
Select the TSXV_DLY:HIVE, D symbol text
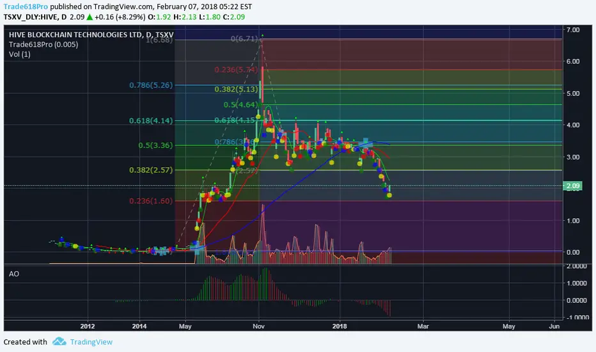35,17
